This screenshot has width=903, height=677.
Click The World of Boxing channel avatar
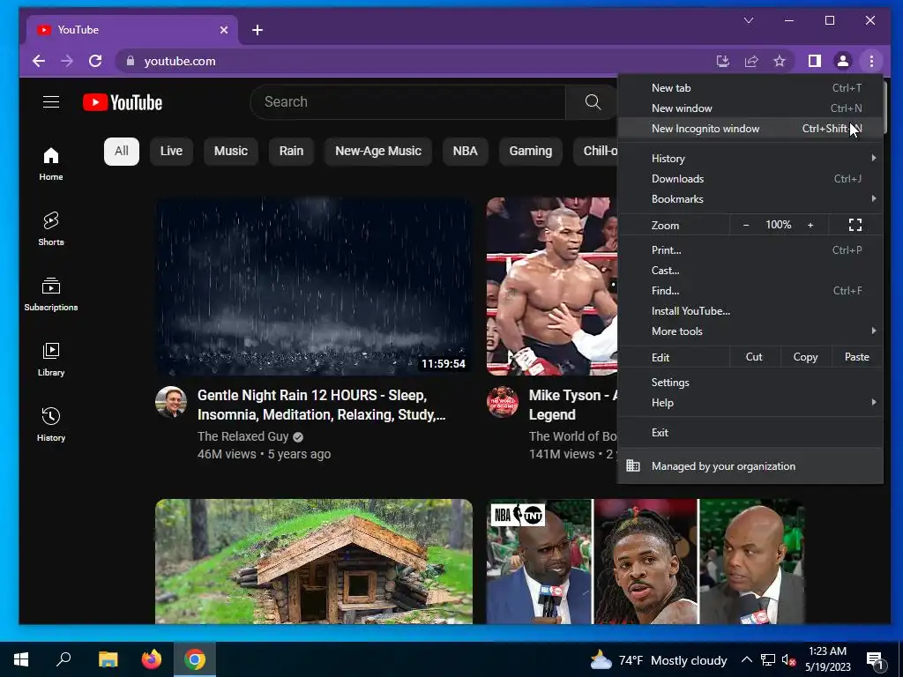coord(502,402)
